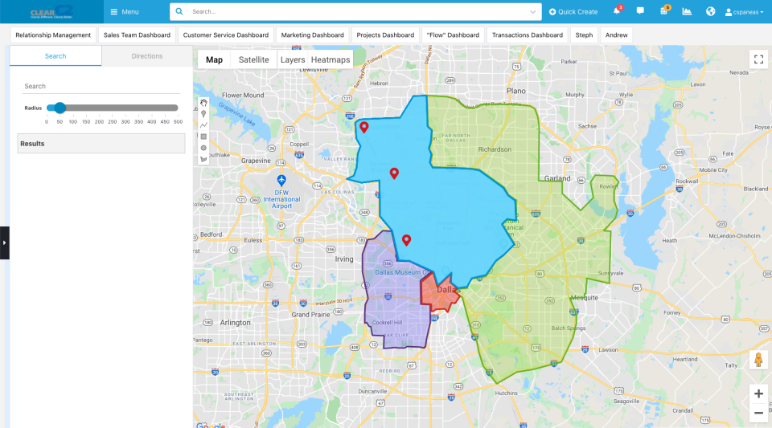The height and width of the screenshot is (428, 772).
Task: Open the Steph dashboard tab
Action: click(585, 35)
